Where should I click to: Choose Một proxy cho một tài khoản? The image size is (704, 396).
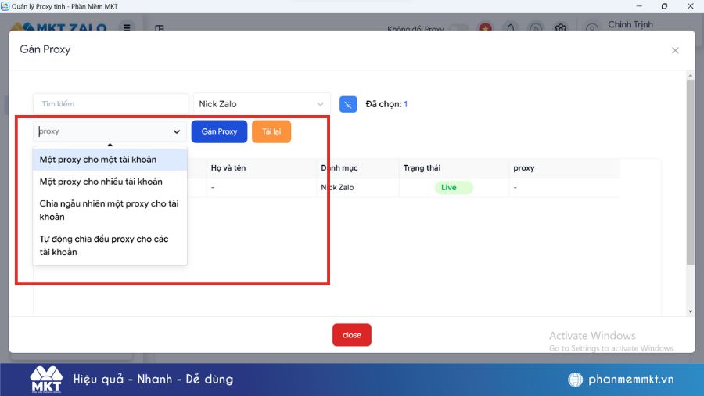pyautogui.click(x=110, y=160)
